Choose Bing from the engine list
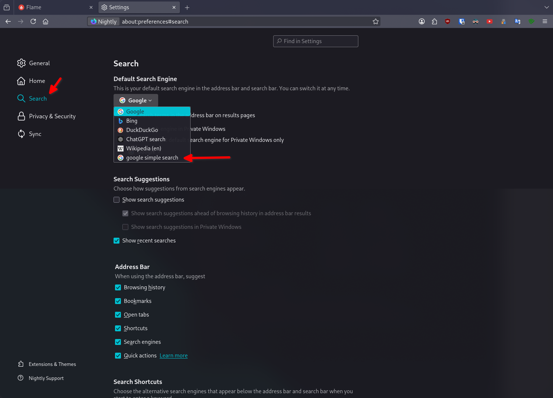The height and width of the screenshot is (398, 553). click(x=152, y=121)
